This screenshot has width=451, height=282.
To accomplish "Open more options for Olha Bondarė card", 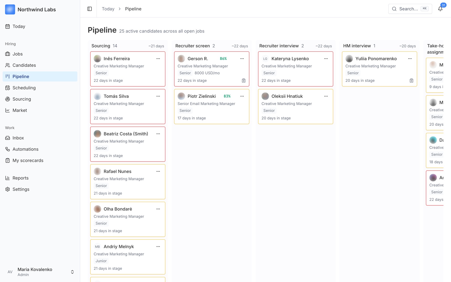I will [x=158, y=209].
